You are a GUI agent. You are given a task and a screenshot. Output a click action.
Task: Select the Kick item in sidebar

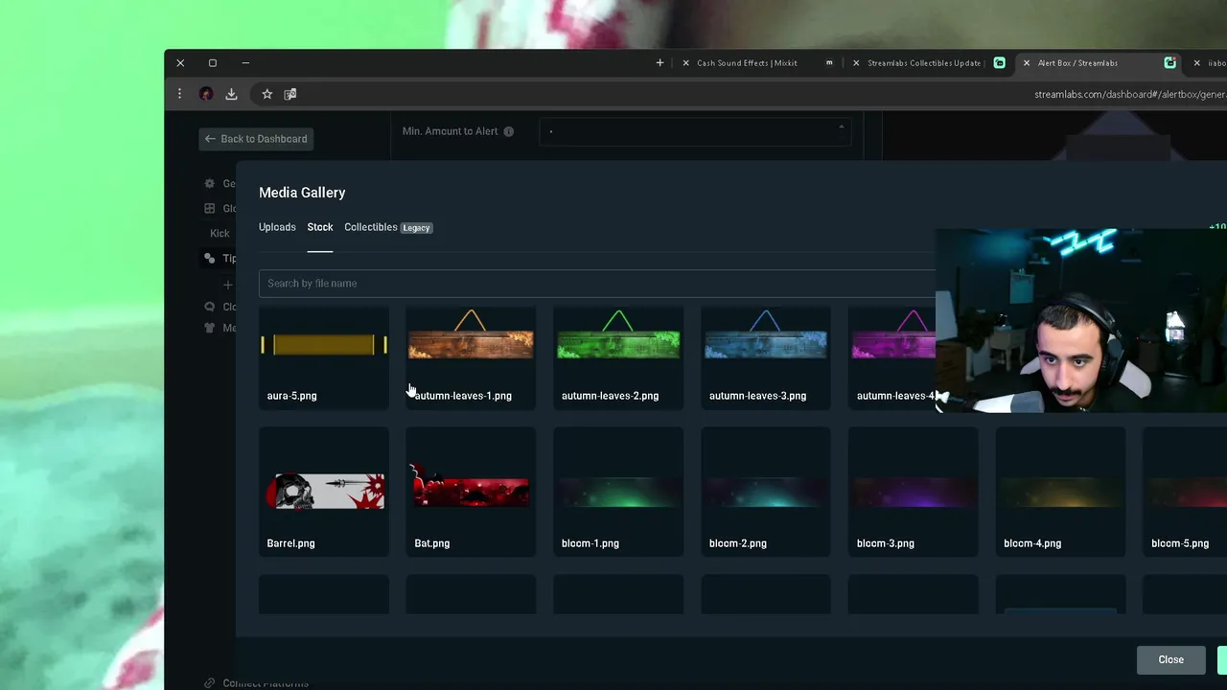(220, 233)
